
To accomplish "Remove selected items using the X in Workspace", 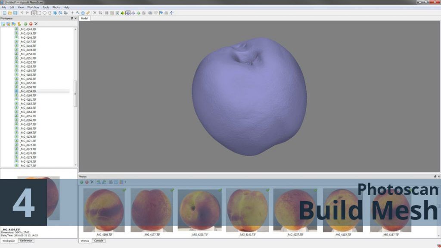I will 36,23.
